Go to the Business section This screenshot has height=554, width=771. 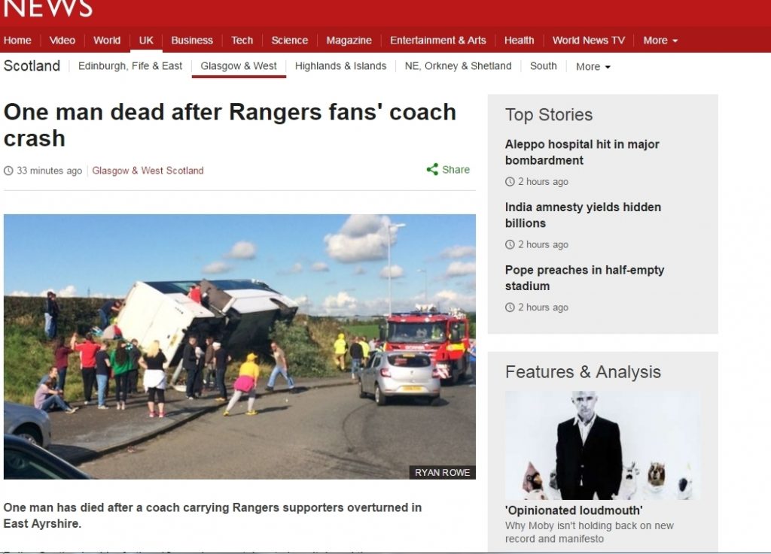pos(192,41)
